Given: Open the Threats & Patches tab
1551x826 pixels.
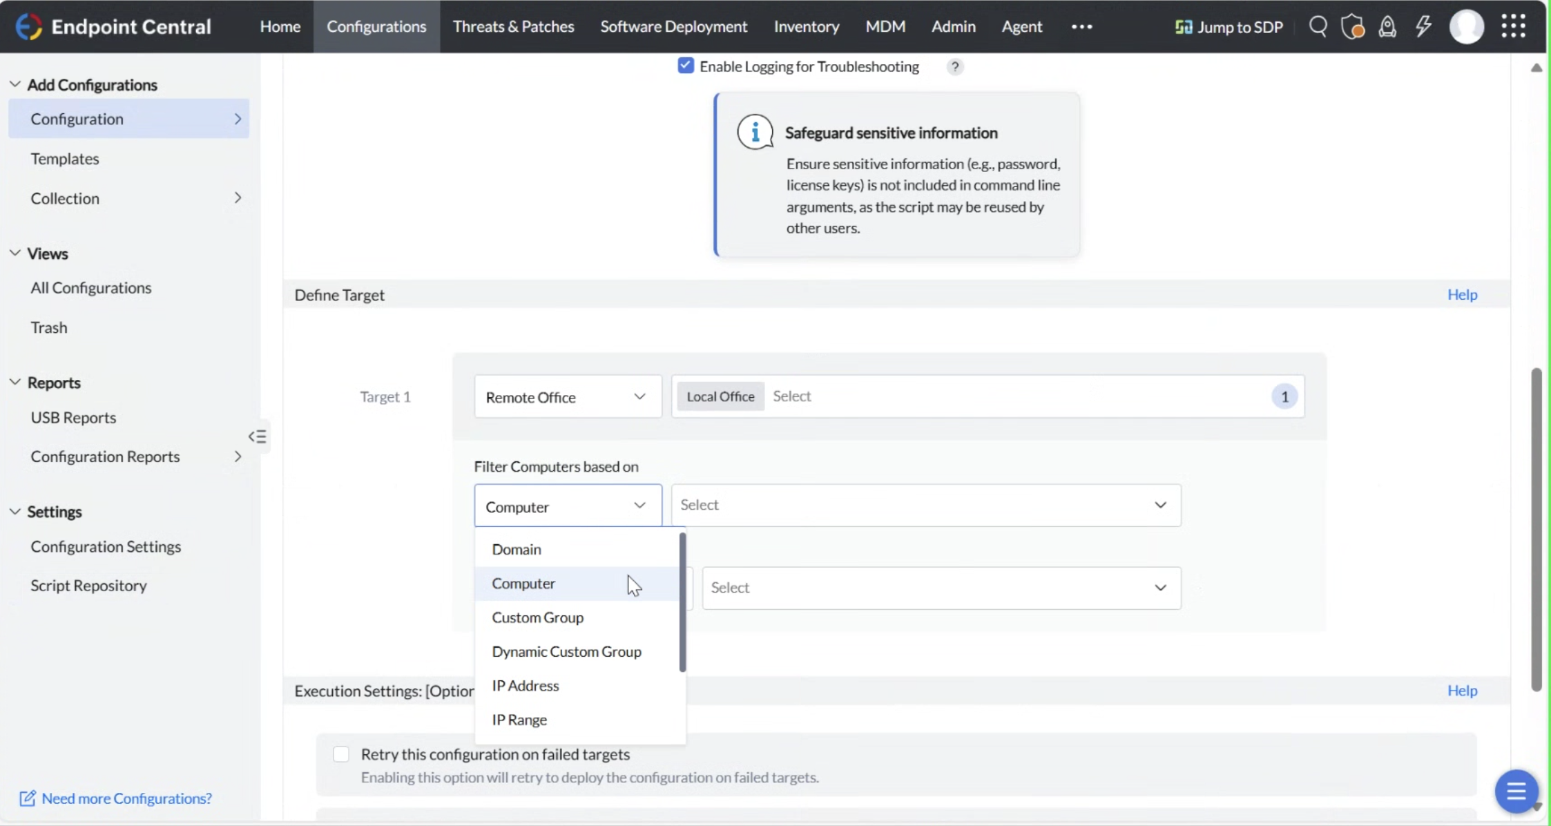Looking at the screenshot, I should coord(513,26).
